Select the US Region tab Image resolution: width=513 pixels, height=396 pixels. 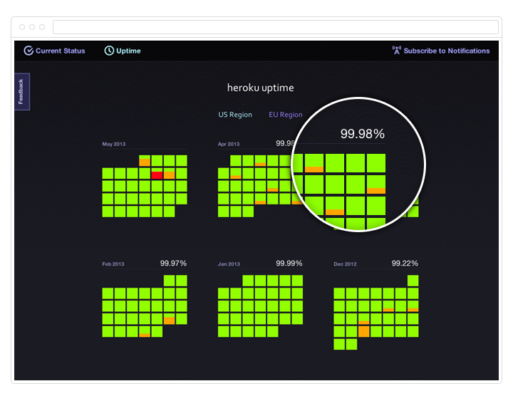(235, 115)
